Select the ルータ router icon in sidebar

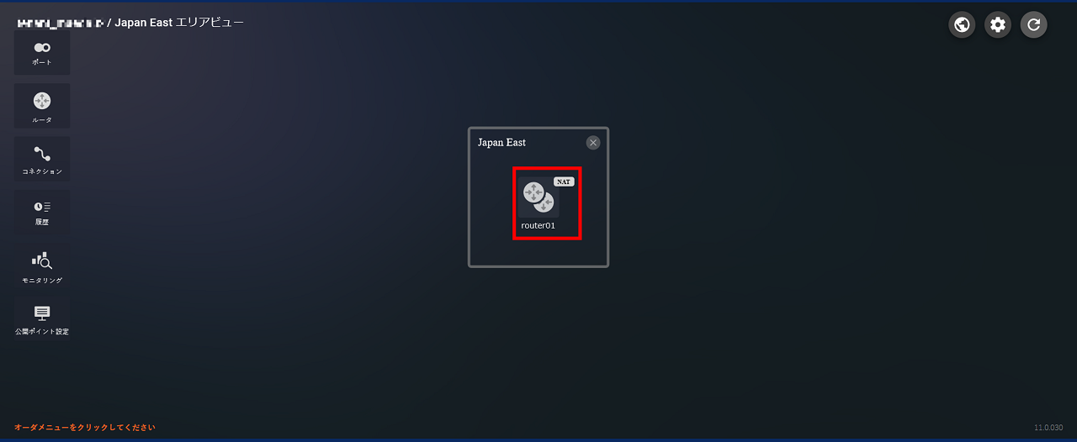42,101
